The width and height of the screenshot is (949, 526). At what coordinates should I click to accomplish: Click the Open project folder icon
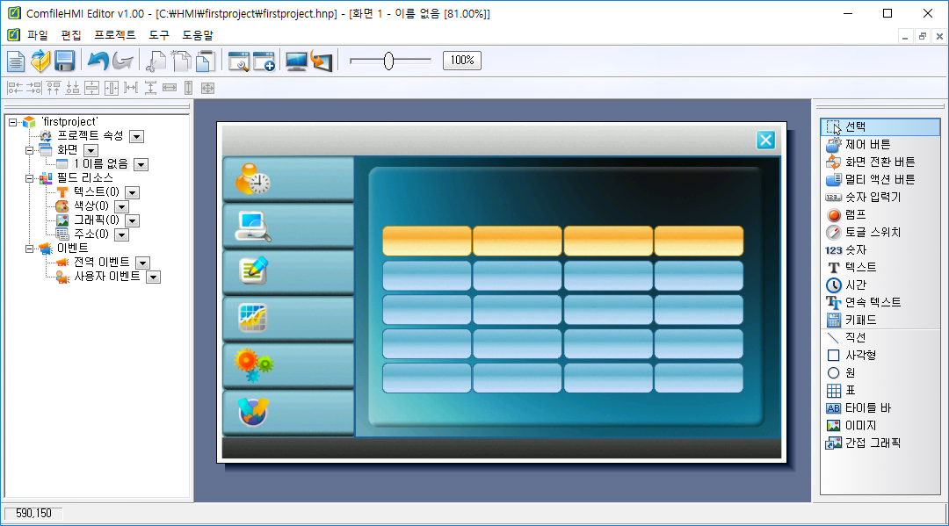tap(40, 61)
